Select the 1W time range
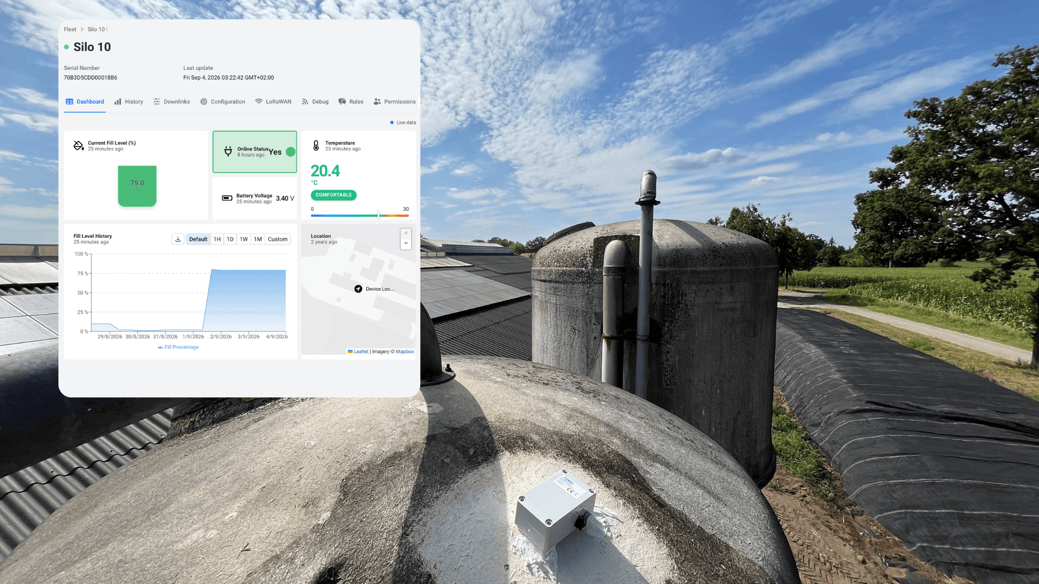Screen dimensions: 1039x584 coord(244,239)
